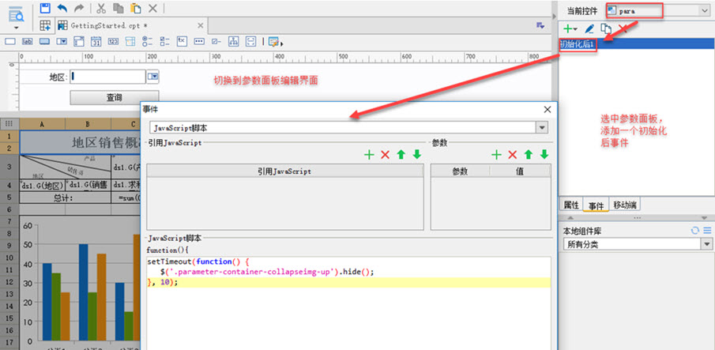Click the 引用JavaScript table header
The height and width of the screenshot is (350, 715).
click(x=285, y=171)
